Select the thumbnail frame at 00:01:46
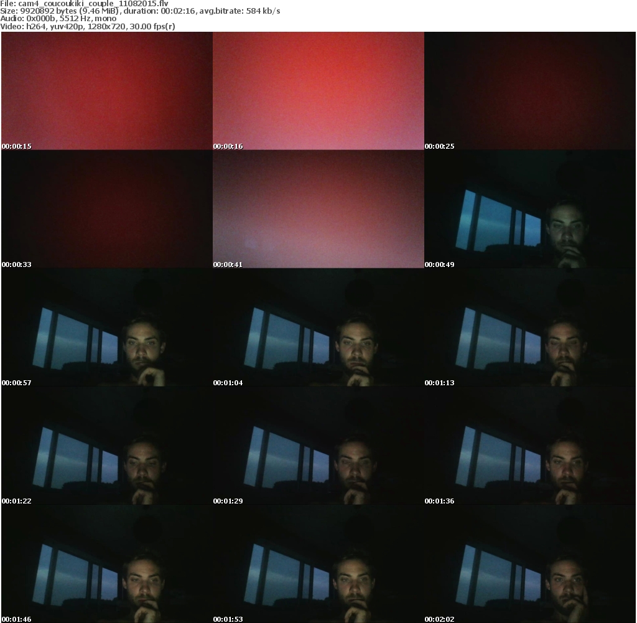Image resolution: width=637 pixels, height=623 pixels. coord(107,564)
